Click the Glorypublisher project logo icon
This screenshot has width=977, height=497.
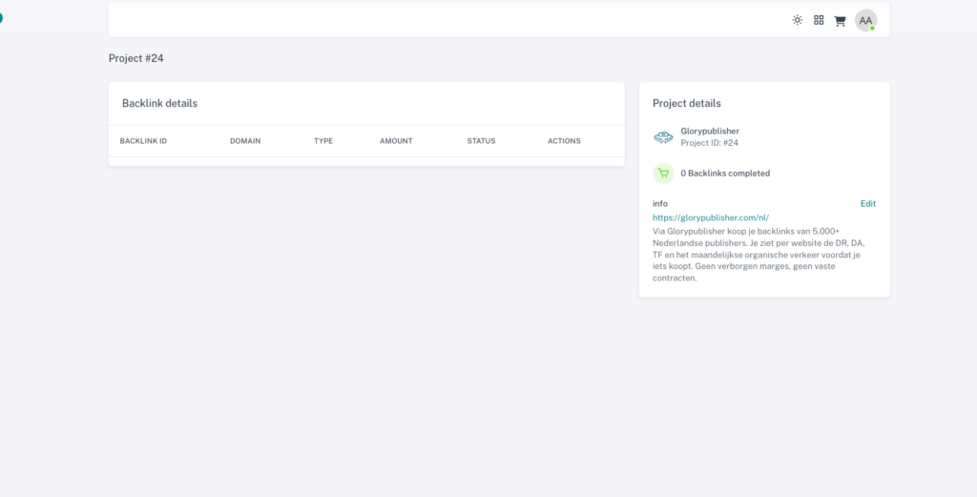point(664,137)
